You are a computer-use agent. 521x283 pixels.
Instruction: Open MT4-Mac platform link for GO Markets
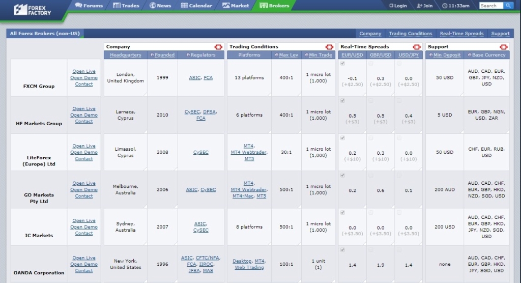(243, 196)
